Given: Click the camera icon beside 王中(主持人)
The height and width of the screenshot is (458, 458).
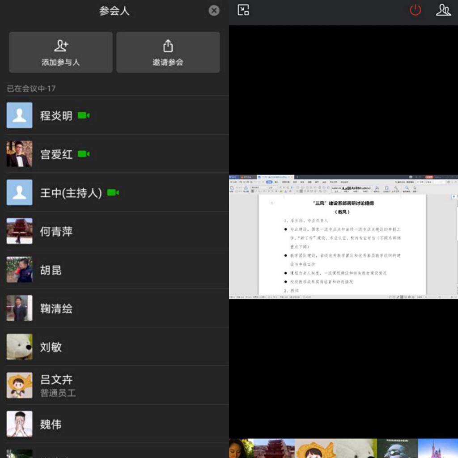Looking at the screenshot, I should click(113, 193).
